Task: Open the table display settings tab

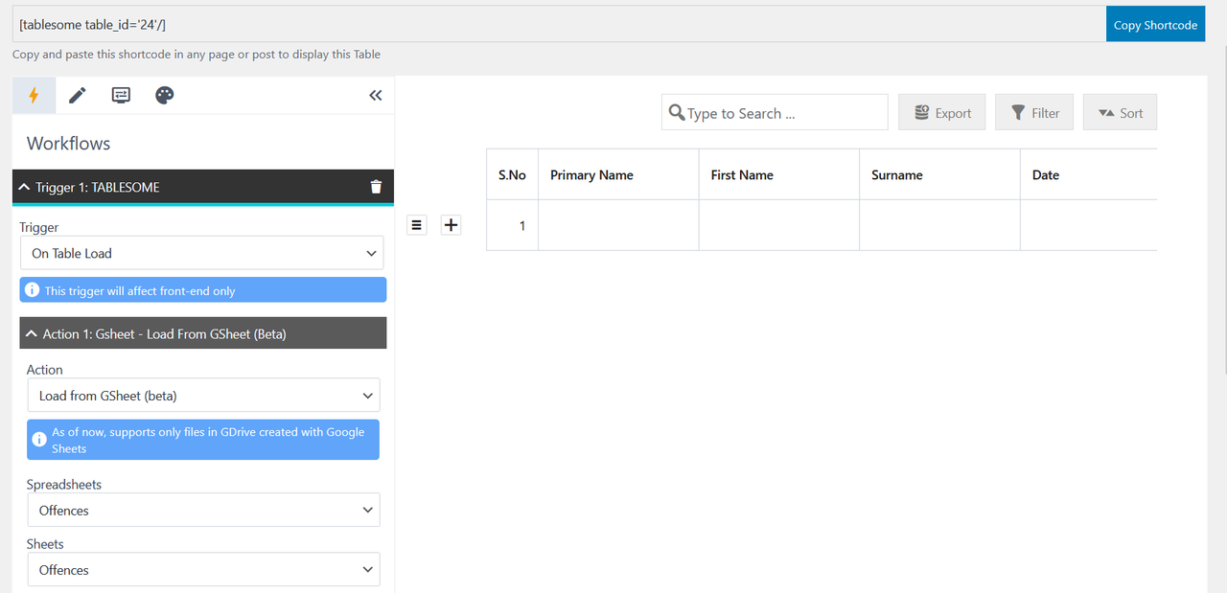Action: click(121, 95)
